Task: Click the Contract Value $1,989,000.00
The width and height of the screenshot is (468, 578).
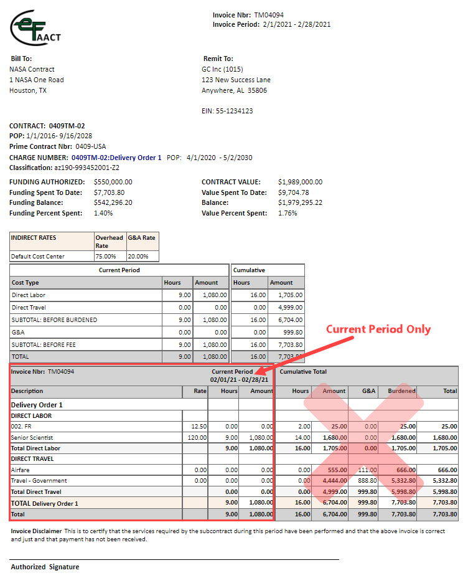Action: coord(300,182)
